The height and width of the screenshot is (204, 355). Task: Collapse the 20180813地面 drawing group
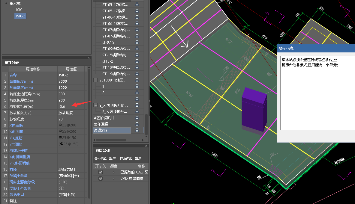(95, 80)
